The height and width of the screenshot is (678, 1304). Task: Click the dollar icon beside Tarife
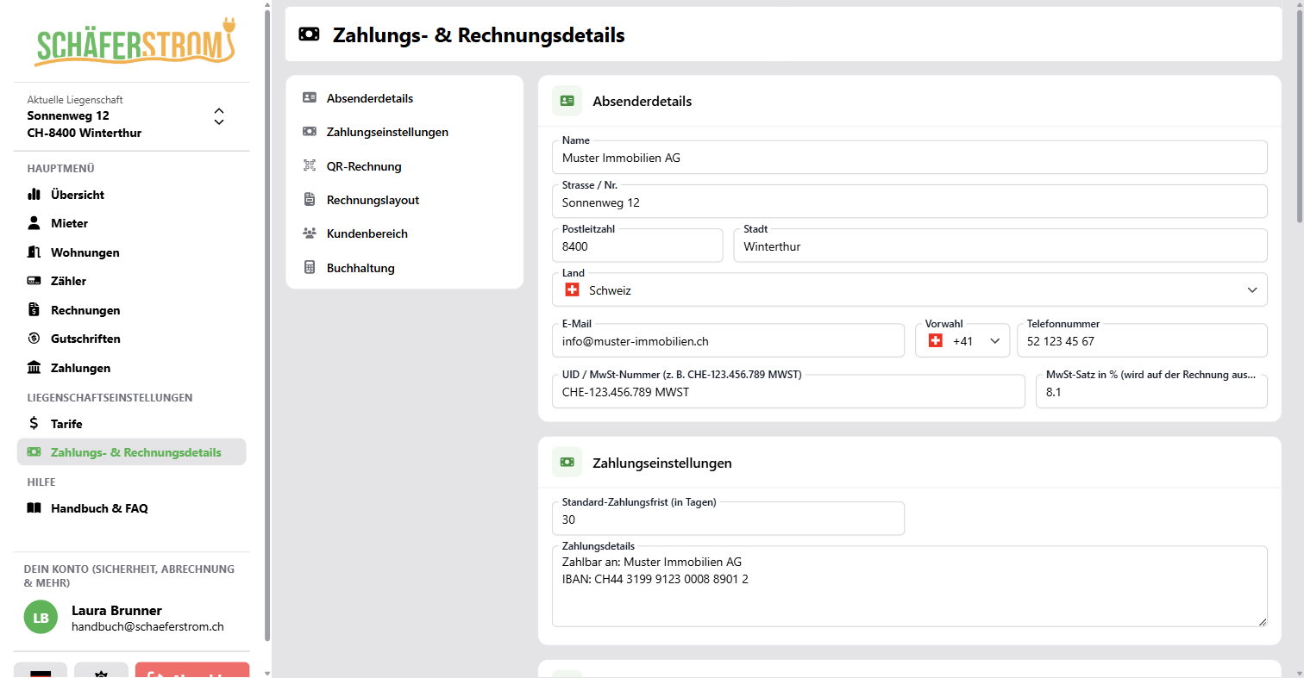click(34, 424)
